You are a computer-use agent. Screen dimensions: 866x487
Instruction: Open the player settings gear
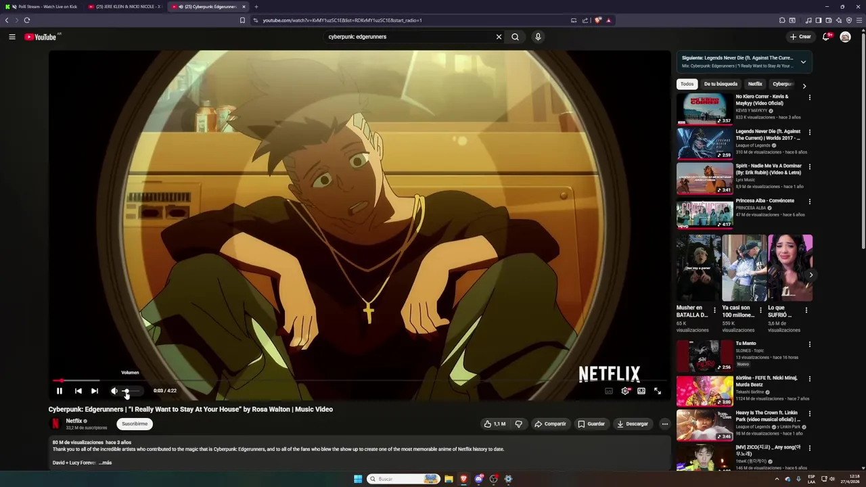[x=625, y=391]
